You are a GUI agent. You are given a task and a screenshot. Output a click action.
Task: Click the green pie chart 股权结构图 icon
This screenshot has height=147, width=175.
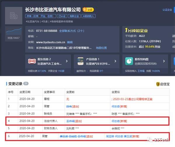(129, 61)
